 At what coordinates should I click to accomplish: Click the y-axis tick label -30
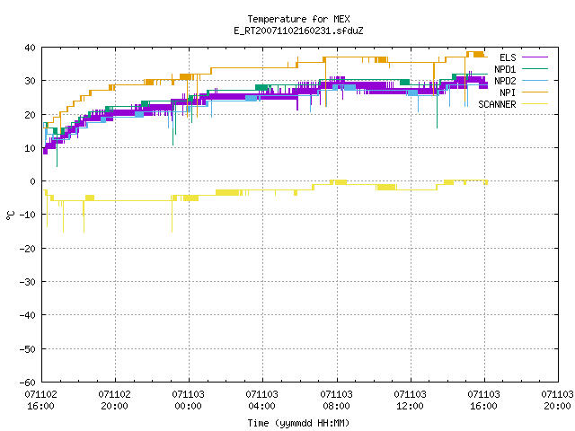point(28,282)
